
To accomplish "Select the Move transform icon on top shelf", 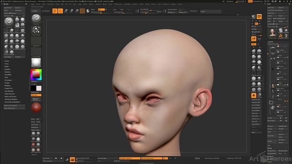I will pos(66,11).
